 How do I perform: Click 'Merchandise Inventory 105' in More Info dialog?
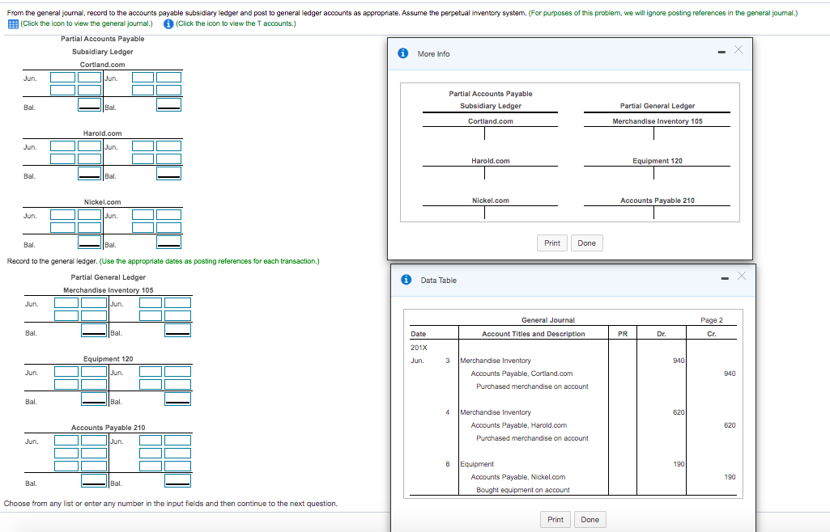[657, 121]
